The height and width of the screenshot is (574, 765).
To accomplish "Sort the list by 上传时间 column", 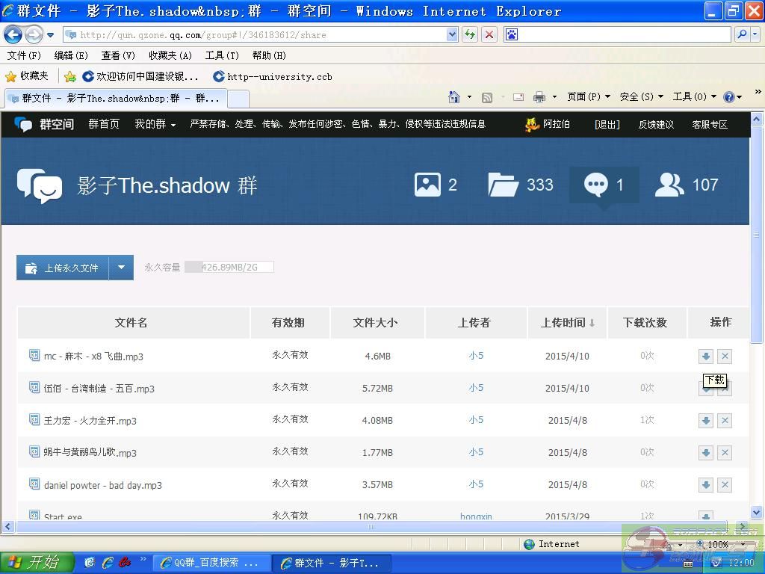I will [567, 322].
